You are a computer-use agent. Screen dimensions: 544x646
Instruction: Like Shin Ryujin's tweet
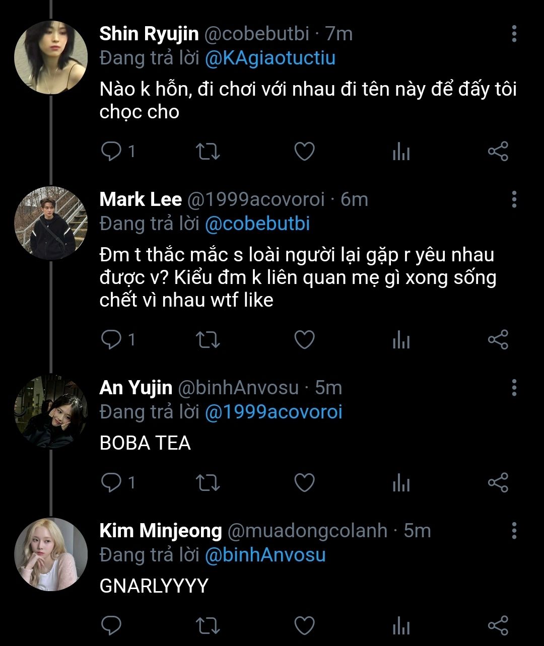[304, 152]
